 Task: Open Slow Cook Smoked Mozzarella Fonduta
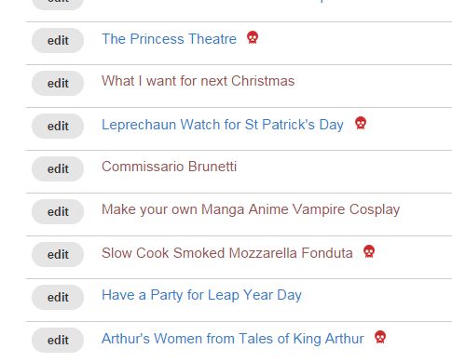click(x=227, y=253)
